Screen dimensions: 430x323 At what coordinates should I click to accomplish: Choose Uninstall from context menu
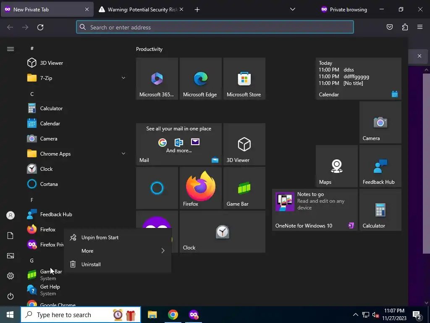click(118, 264)
